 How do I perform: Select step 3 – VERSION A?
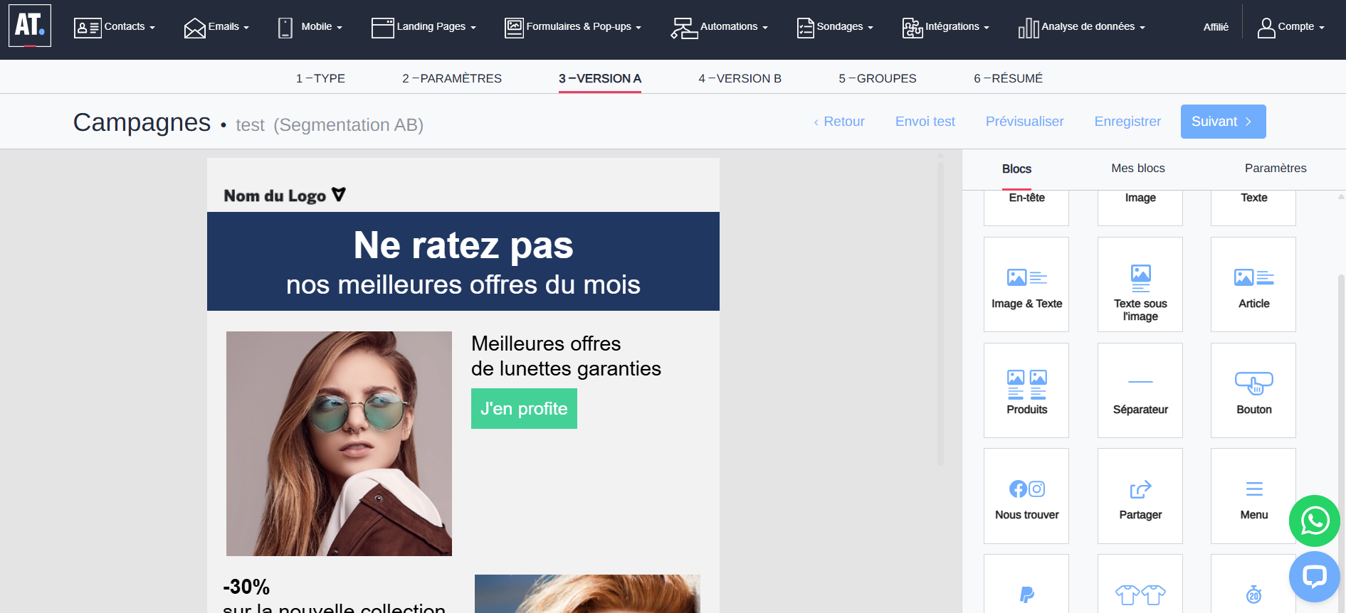click(x=600, y=78)
